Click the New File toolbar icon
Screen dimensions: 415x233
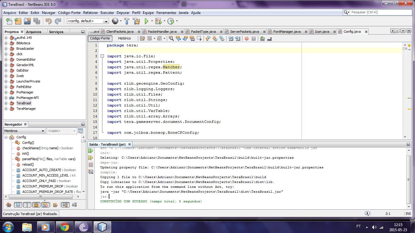[9, 21]
